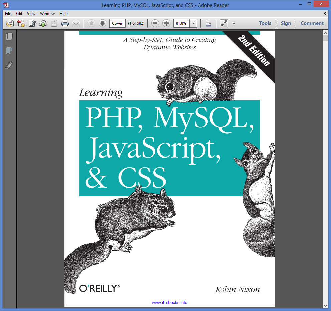The image size is (331, 311).
Task: Show the Attachments paperclip panel
Action: pos(9,65)
